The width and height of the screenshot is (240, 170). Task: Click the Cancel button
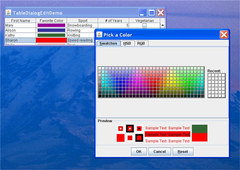tap(160, 151)
